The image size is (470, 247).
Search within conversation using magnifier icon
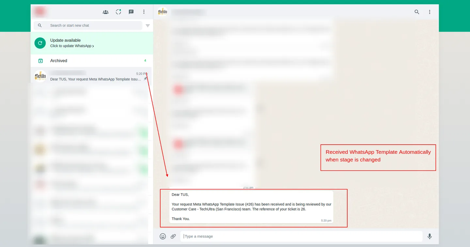click(417, 12)
